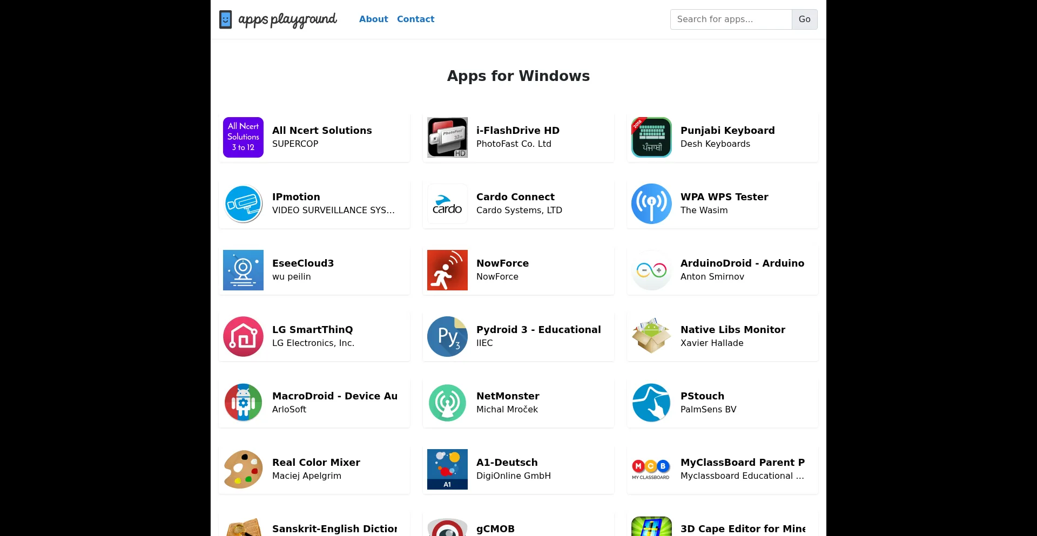Open the Punjabi Keyboard app icon
The image size is (1037, 536).
tap(651, 137)
